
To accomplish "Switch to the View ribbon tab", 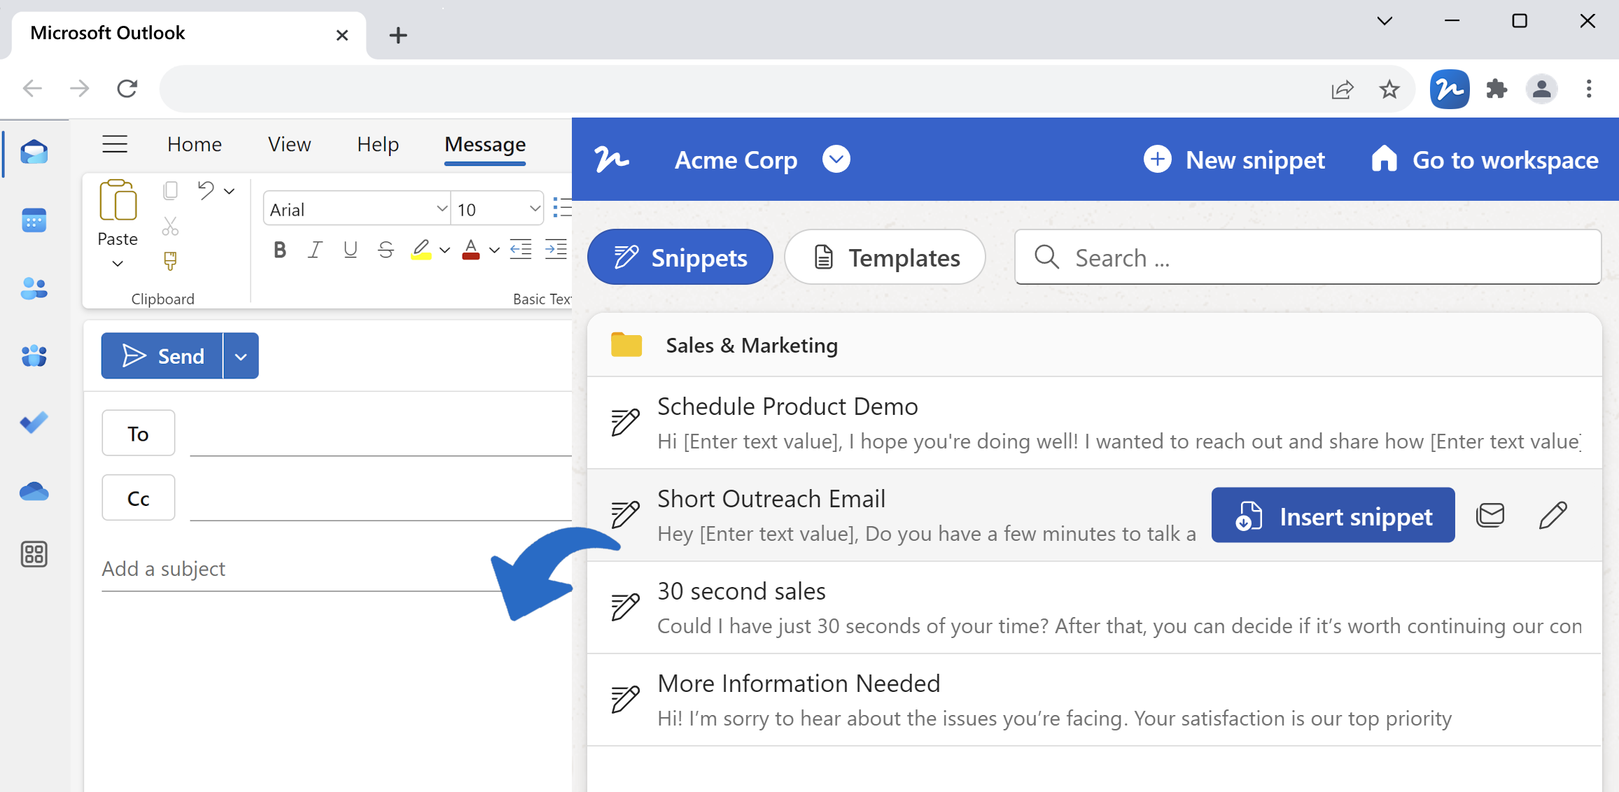I will [x=289, y=144].
